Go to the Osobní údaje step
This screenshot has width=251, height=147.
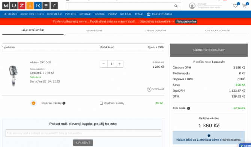point(94,31)
